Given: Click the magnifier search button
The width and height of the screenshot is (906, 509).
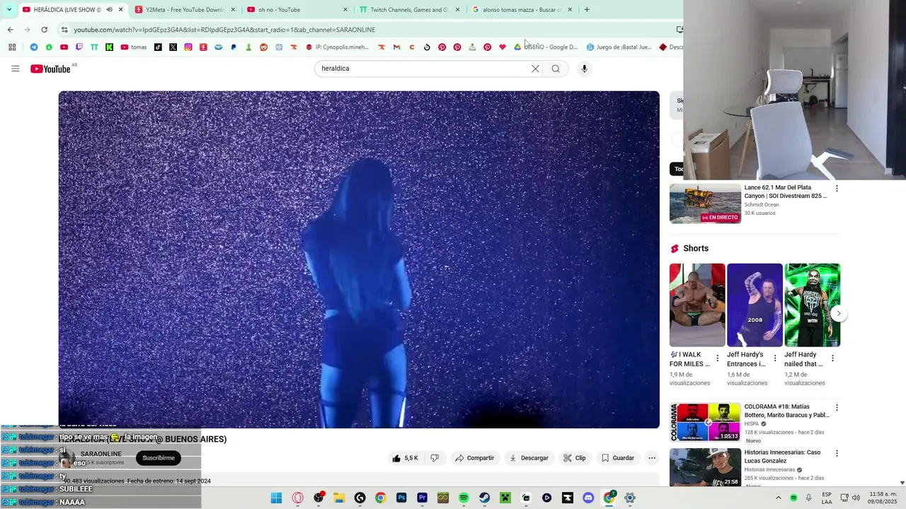Looking at the screenshot, I should (556, 69).
